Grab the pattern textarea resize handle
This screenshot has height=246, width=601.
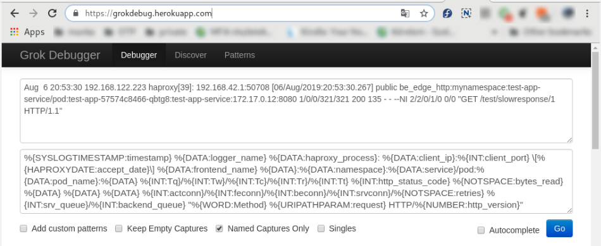point(569,210)
